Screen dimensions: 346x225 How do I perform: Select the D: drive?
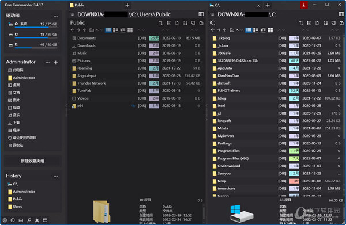point(33,35)
